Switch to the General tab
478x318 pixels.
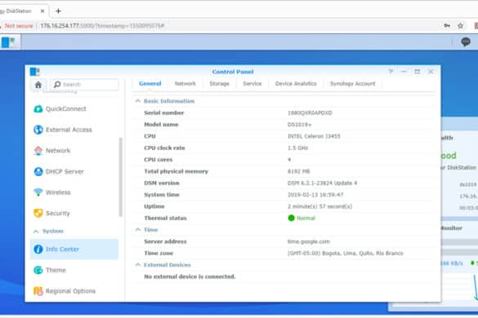coord(150,83)
